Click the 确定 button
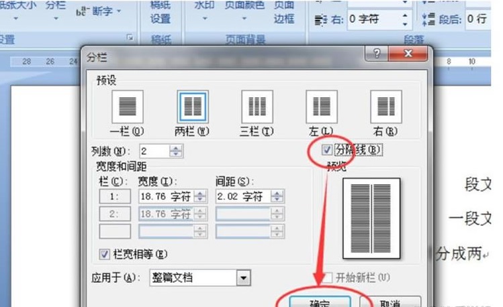Image resolution: width=503 pixels, height=307 pixels. (x=320, y=302)
